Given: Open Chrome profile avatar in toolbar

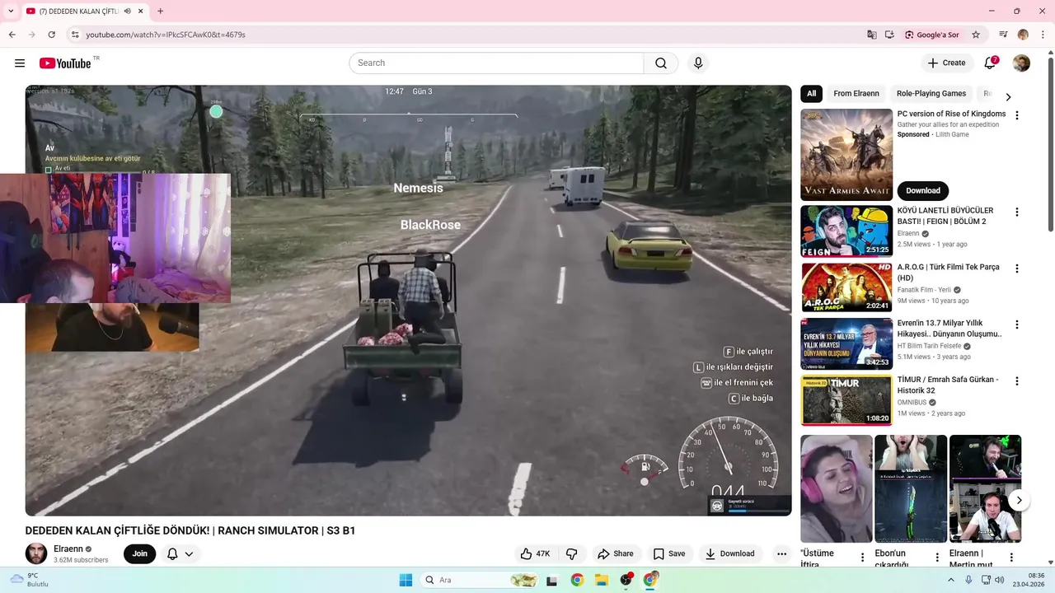Looking at the screenshot, I should [1023, 35].
